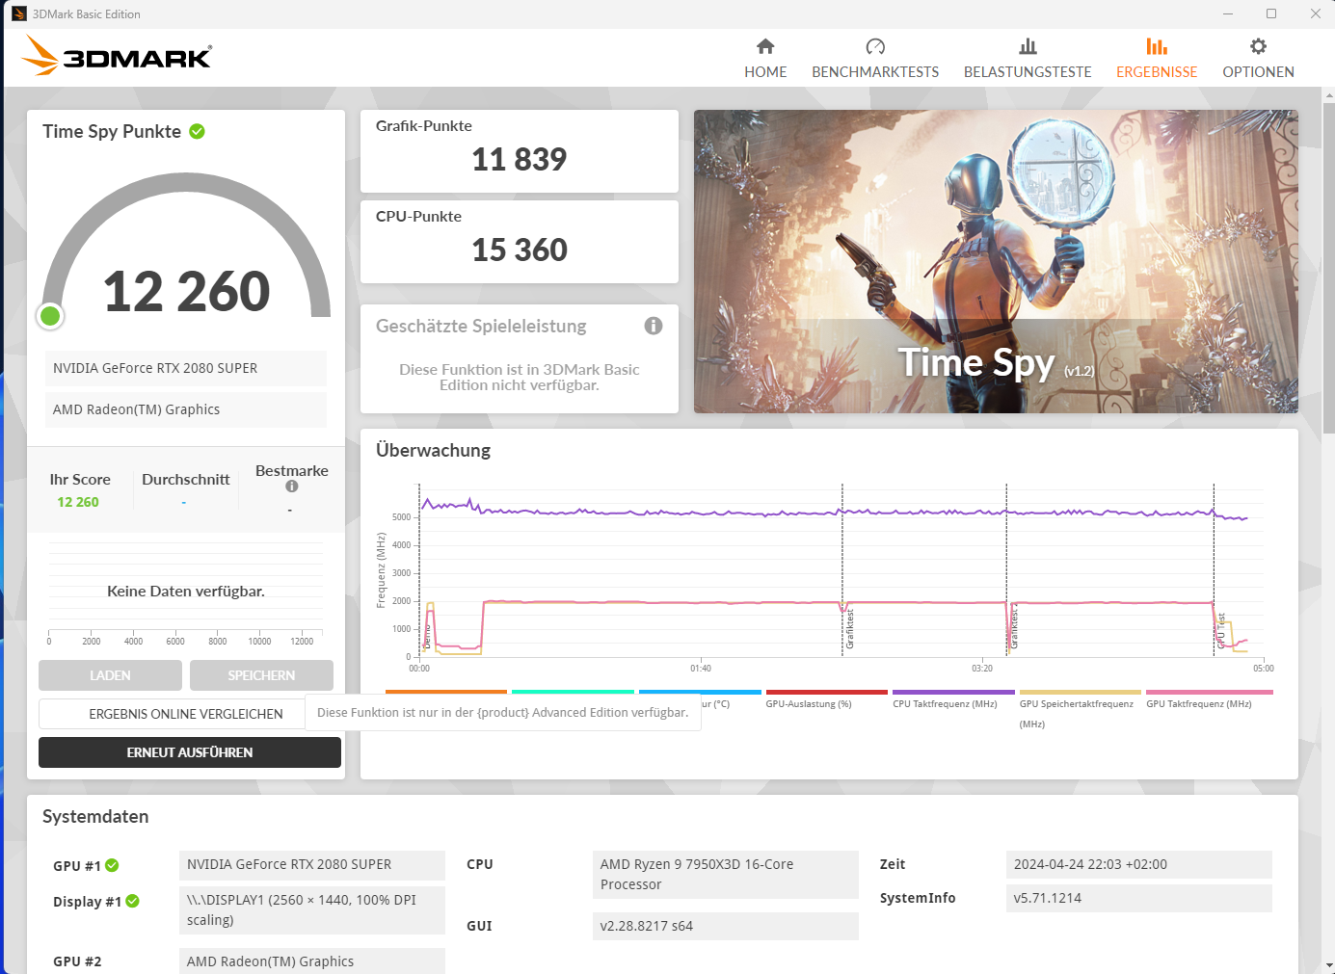Click the GPU #1 NVIDIA GeForce field in Systemdaten
Viewport: 1335px width, 974px height.
[x=312, y=864]
